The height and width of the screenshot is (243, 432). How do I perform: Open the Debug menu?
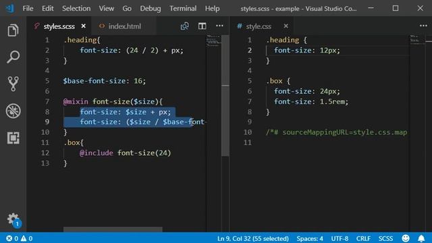(151, 9)
